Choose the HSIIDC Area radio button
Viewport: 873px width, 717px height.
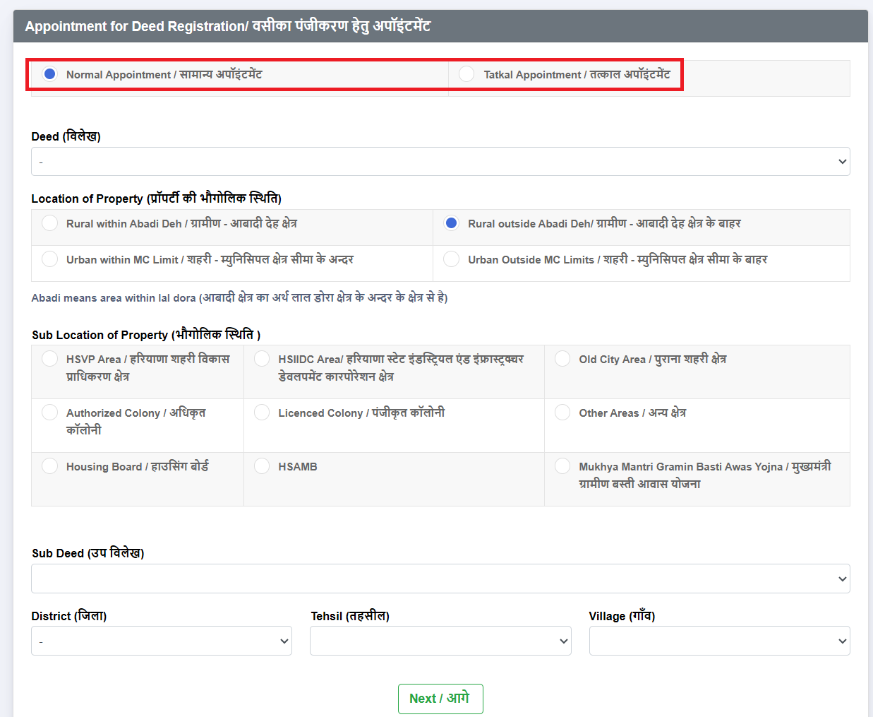(262, 359)
